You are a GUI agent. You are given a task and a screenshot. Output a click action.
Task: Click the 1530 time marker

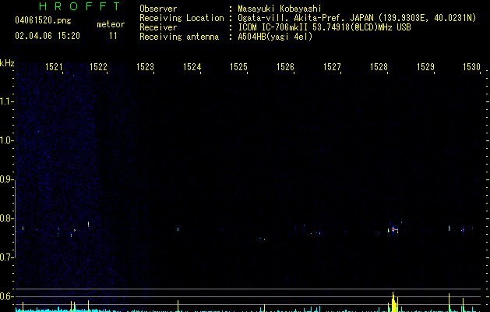[x=471, y=67]
